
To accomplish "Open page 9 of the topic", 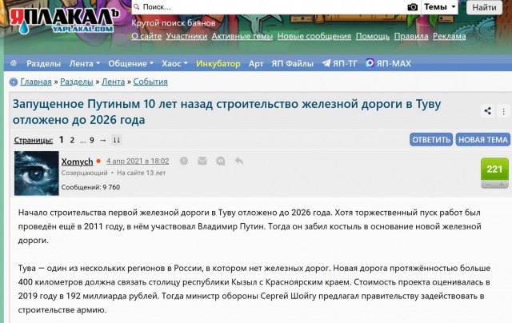I will point(92,140).
